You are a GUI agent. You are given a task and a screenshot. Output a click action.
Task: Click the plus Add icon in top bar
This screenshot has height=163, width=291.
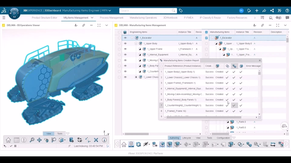(x=257, y=11)
